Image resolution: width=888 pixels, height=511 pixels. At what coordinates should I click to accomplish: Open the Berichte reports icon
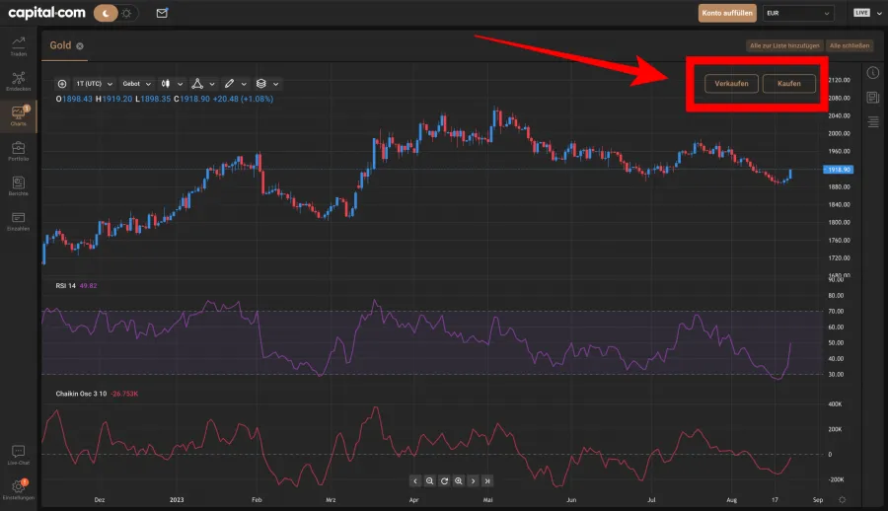pyautogui.click(x=18, y=184)
